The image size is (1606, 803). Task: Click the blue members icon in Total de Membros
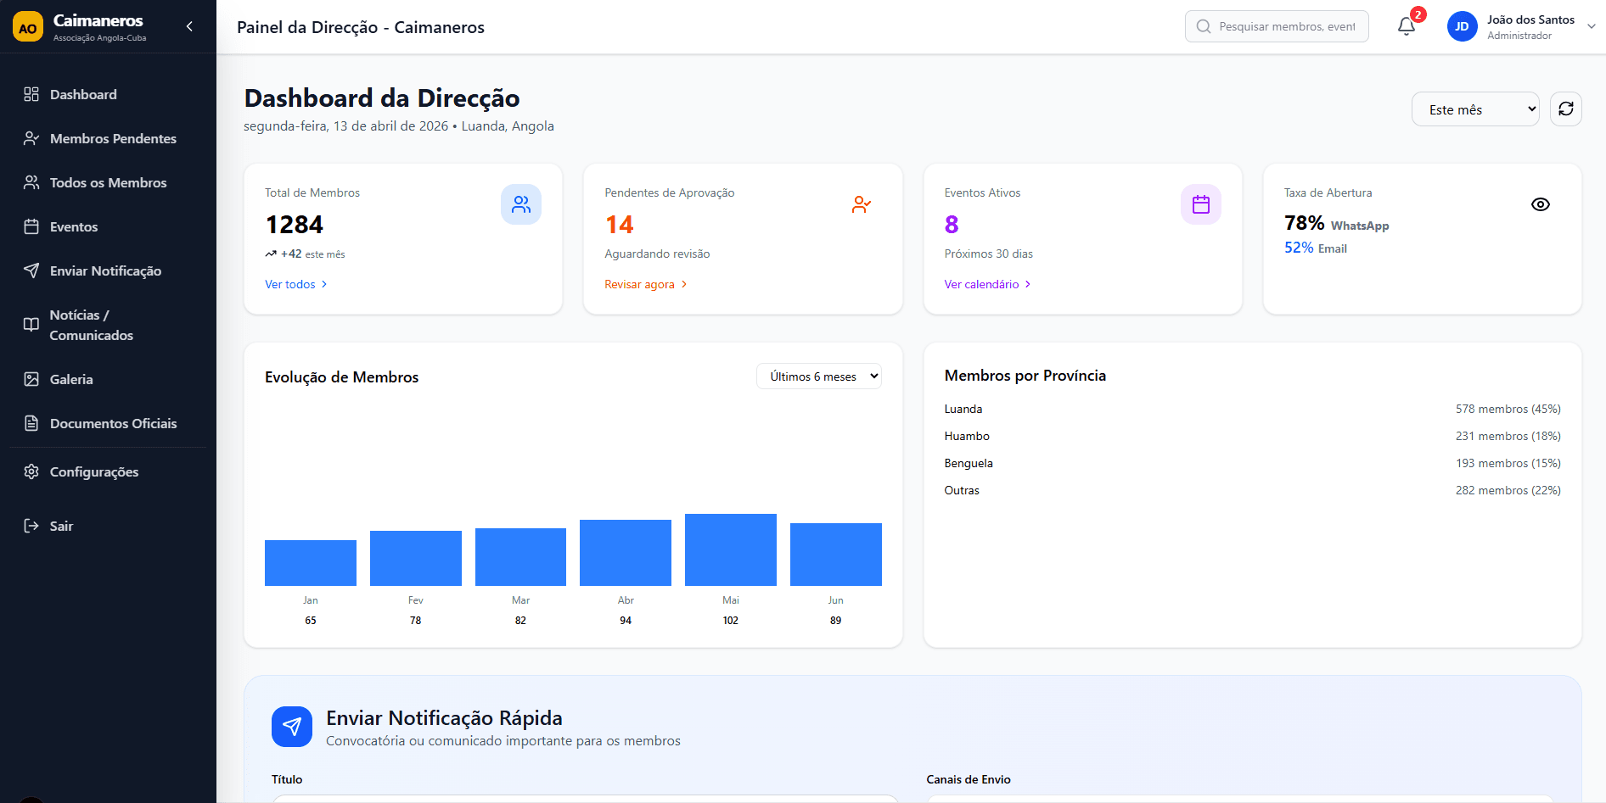click(520, 204)
